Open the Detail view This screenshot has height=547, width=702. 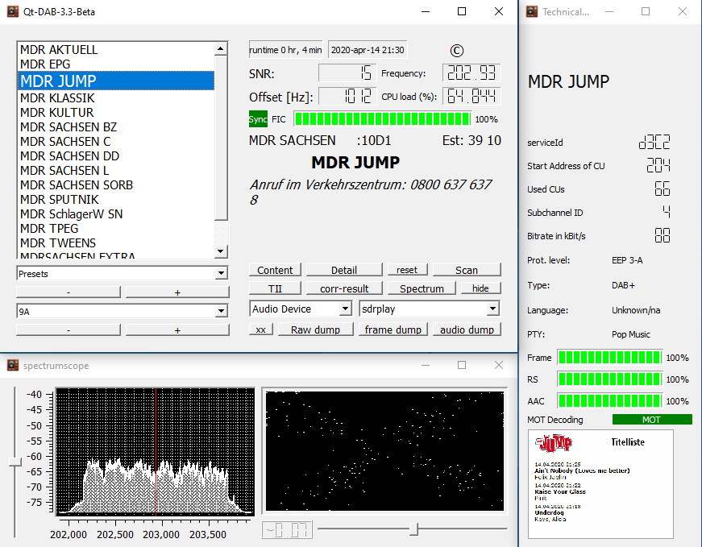click(x=344, y=269)
